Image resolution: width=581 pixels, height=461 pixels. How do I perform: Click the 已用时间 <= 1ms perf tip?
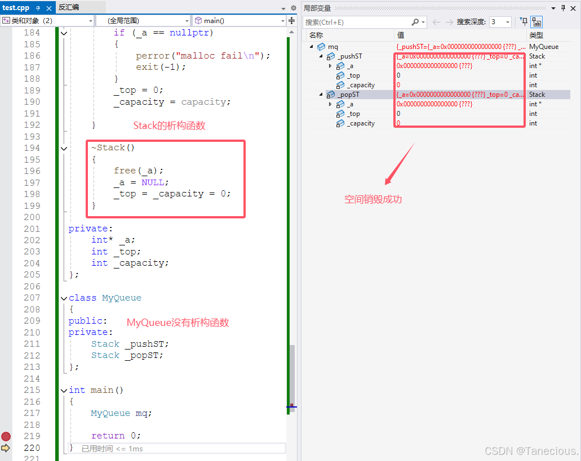pos(112,449)
